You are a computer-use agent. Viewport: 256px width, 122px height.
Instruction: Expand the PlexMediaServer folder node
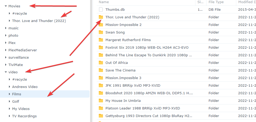pos(6,50)
